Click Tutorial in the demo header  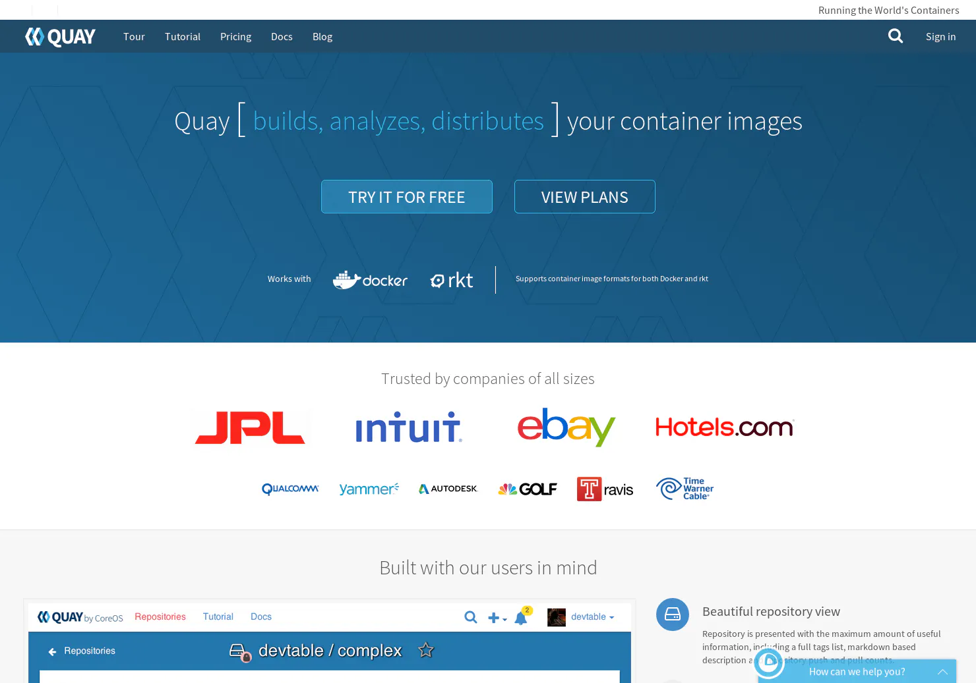click(218, 616)
